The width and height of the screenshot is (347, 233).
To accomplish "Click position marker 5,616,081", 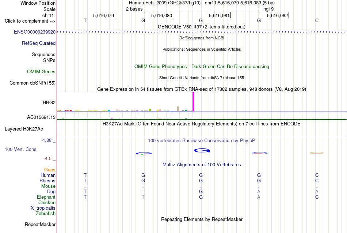I will [x=219, y=15].
